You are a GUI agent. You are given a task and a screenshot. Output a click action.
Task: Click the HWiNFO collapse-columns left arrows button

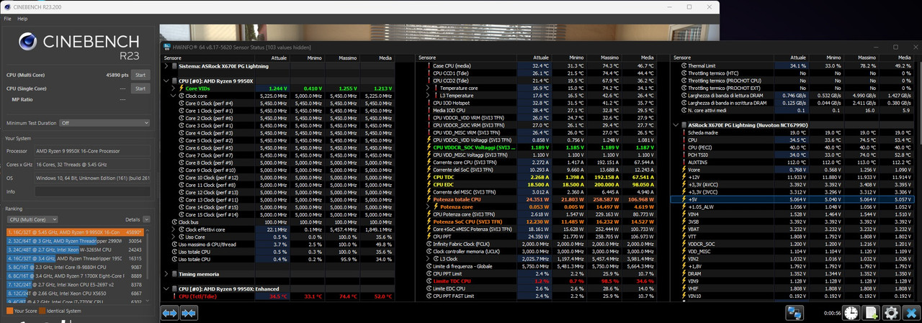coord(169,313)
